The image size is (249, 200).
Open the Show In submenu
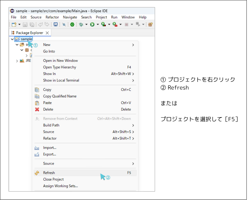click(85, 74)
